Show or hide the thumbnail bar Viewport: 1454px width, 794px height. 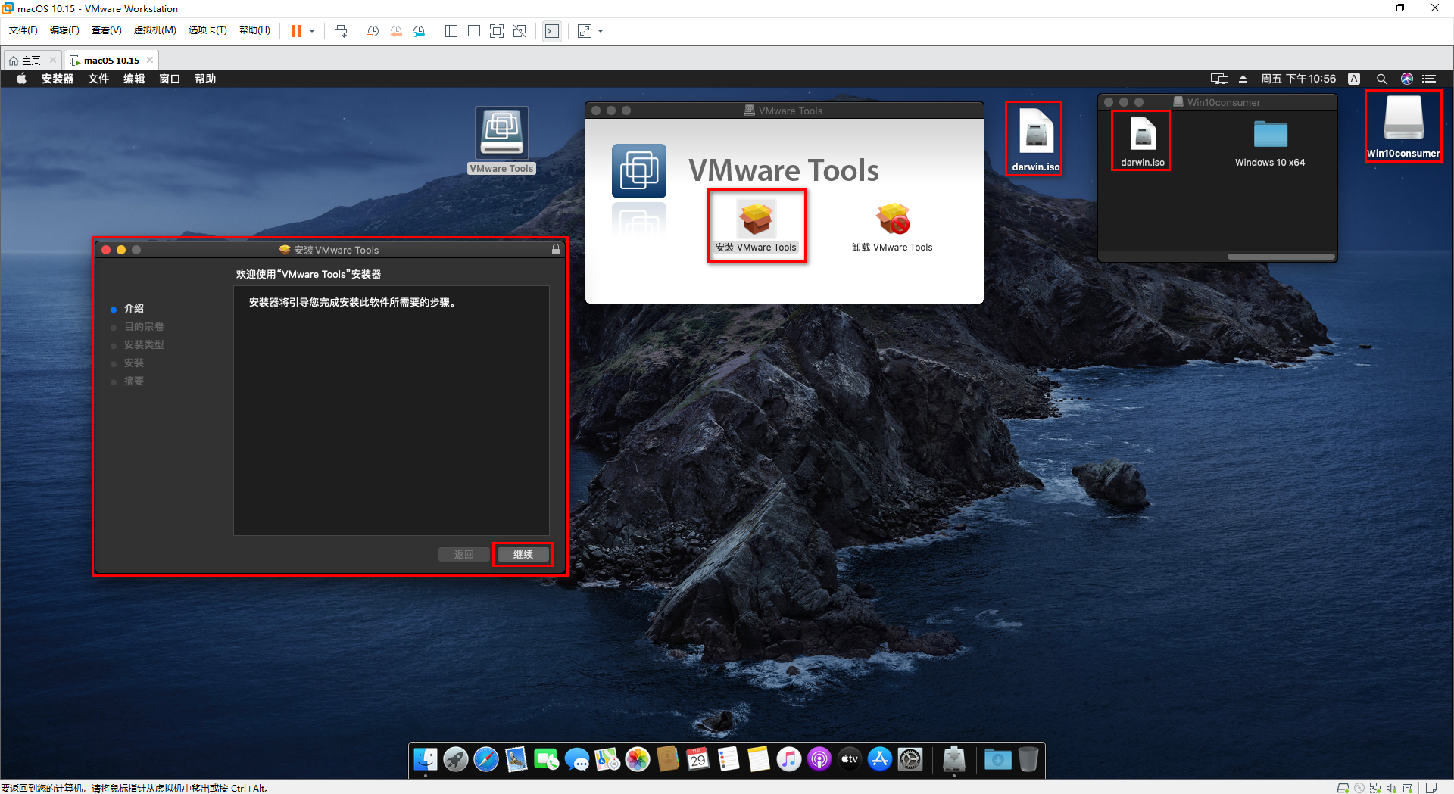(474, 31)
